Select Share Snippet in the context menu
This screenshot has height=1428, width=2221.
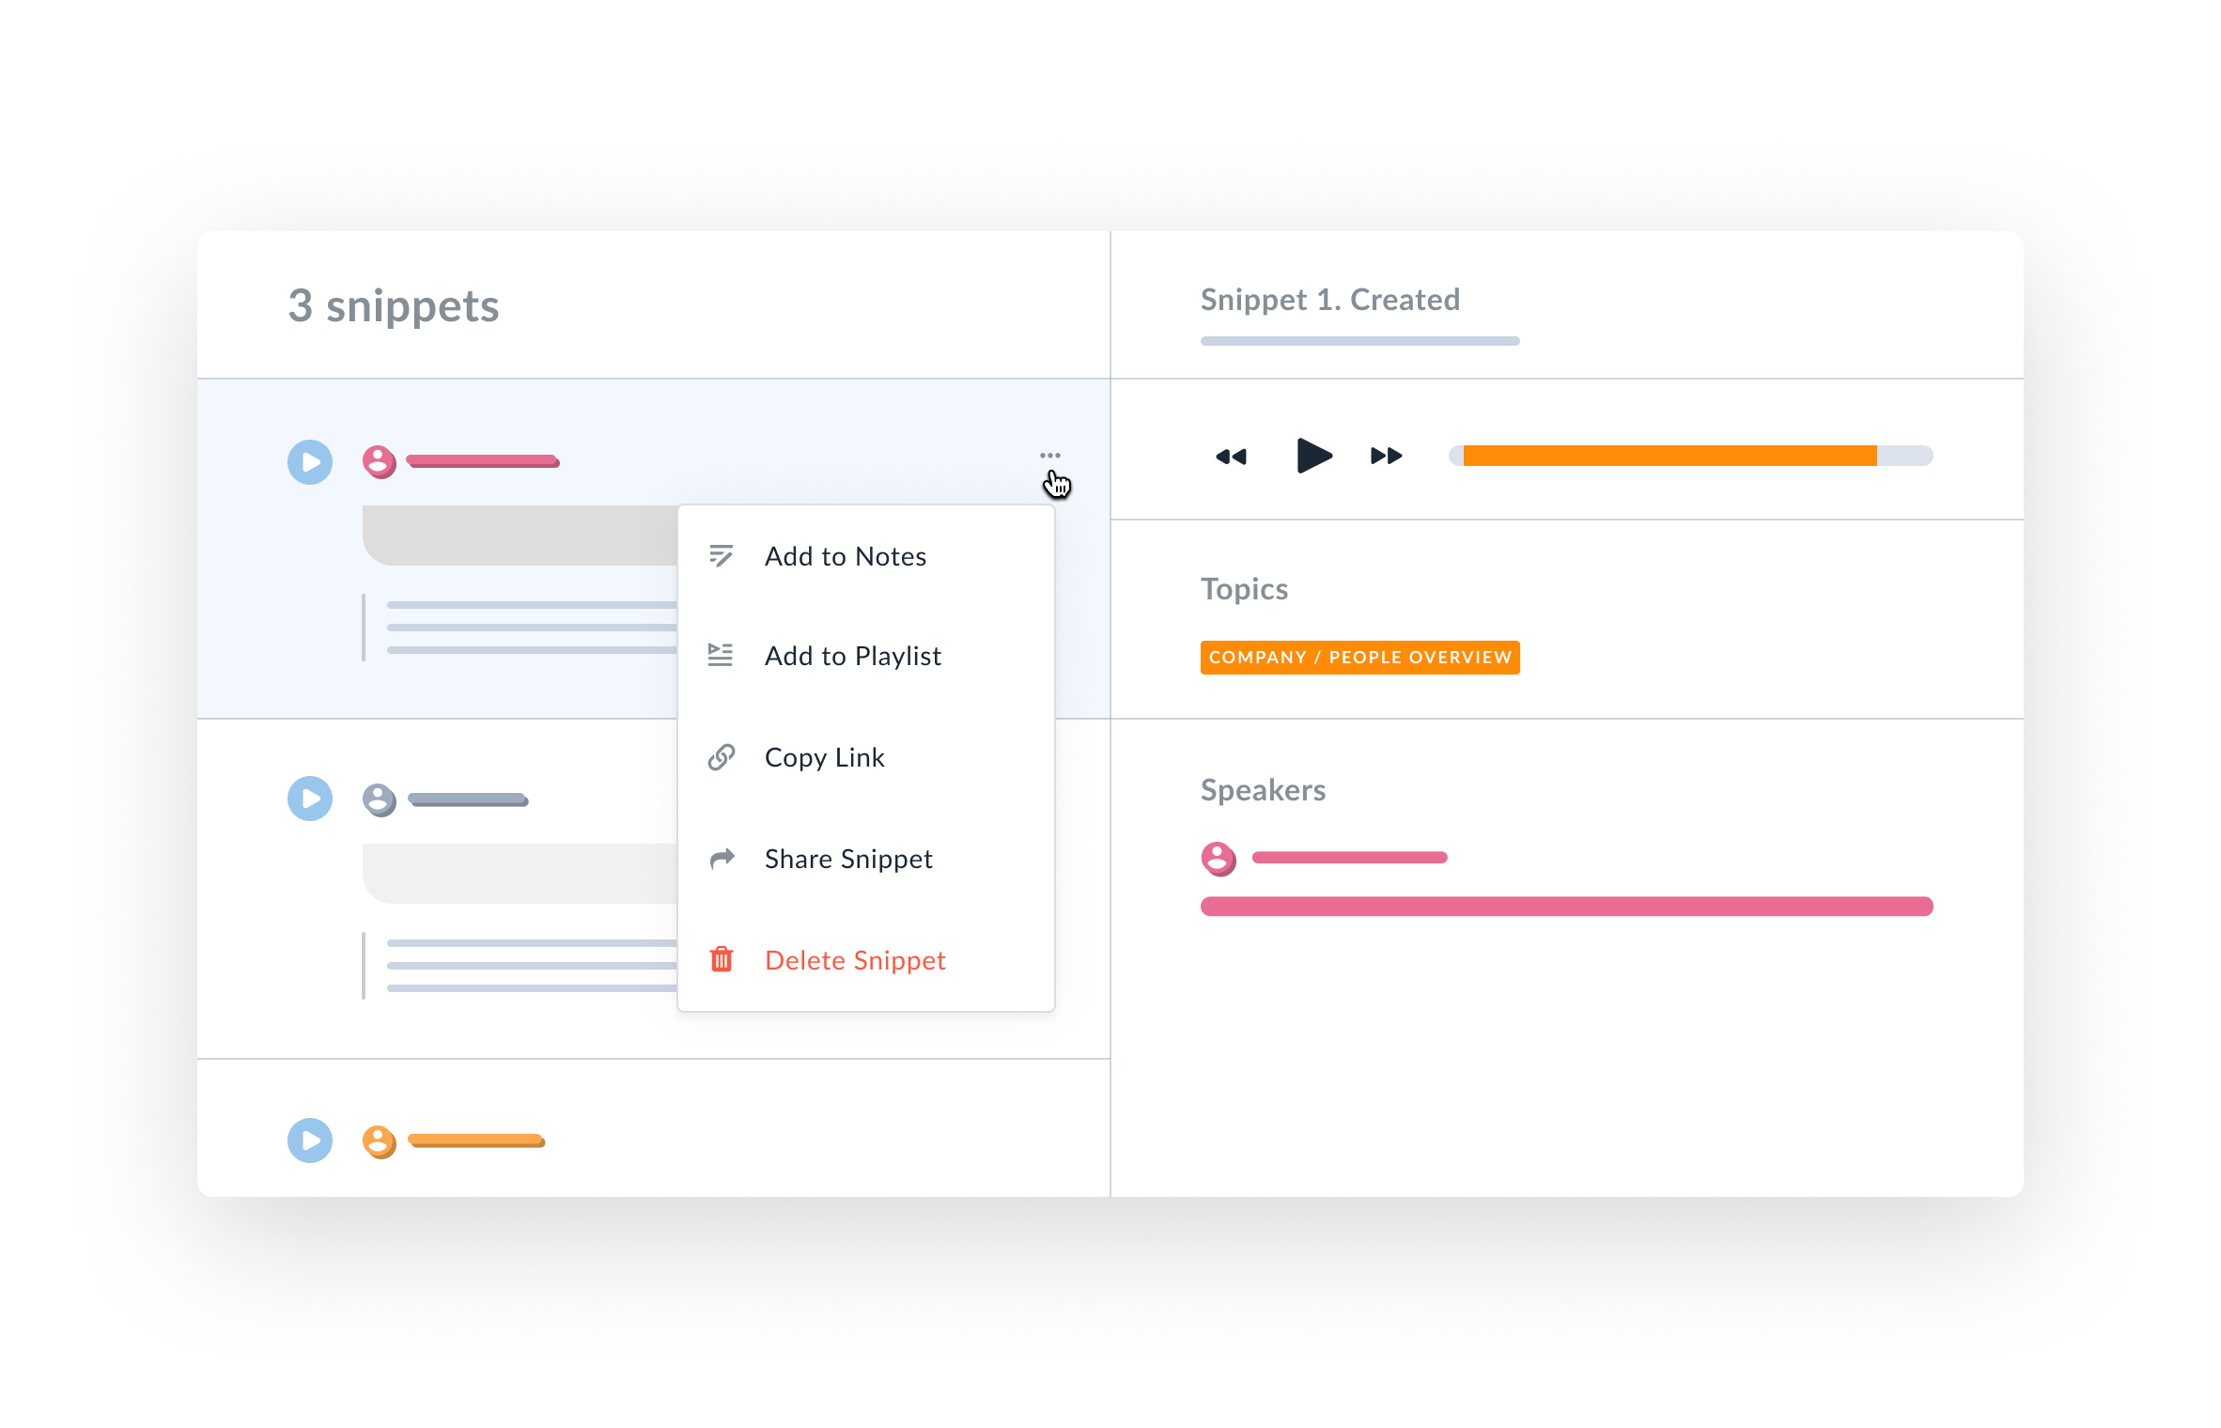866,859
